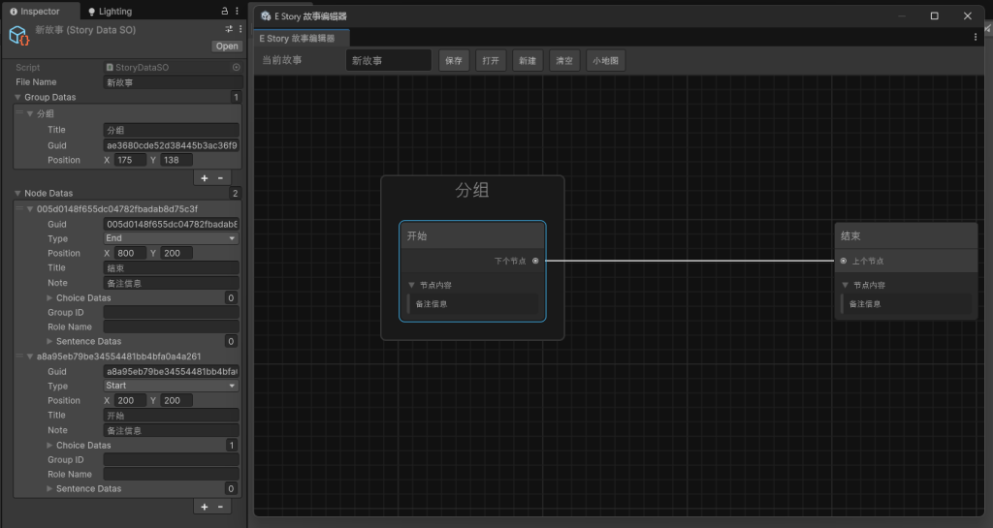This screenshot has width=993, height=528.
Task: Add a new element to Node Datas list
Action: 205,507
